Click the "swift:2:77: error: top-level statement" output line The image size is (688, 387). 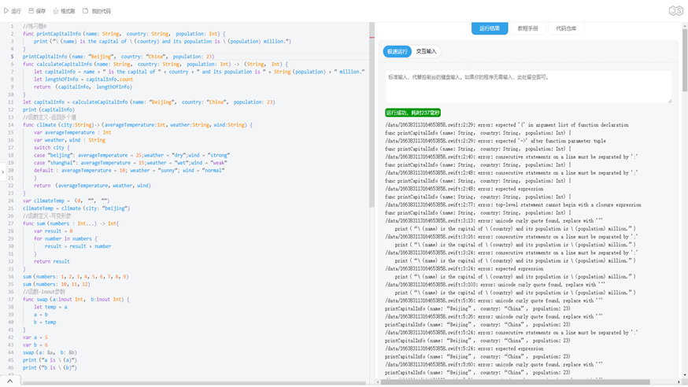[x=513, y=205]
